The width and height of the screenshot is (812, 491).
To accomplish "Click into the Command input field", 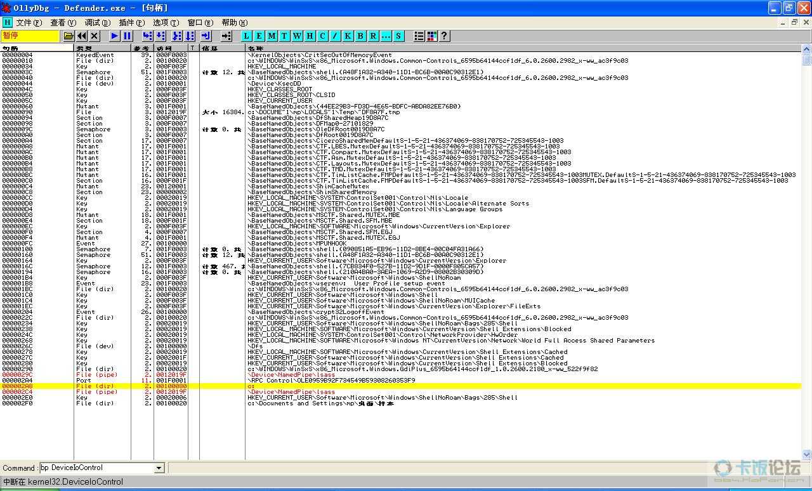I will click(97, 468).
